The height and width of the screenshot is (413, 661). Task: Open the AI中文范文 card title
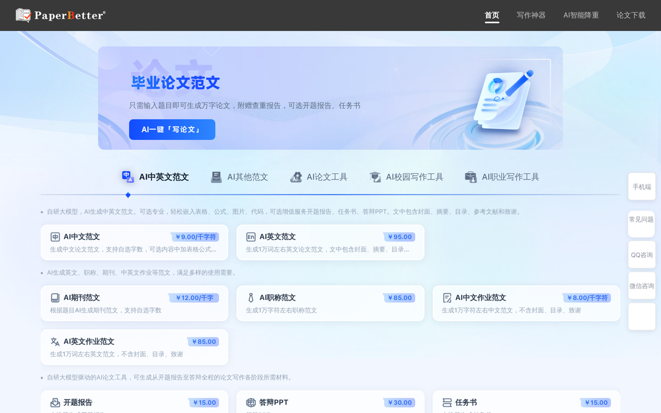click(x=81, y=237)
